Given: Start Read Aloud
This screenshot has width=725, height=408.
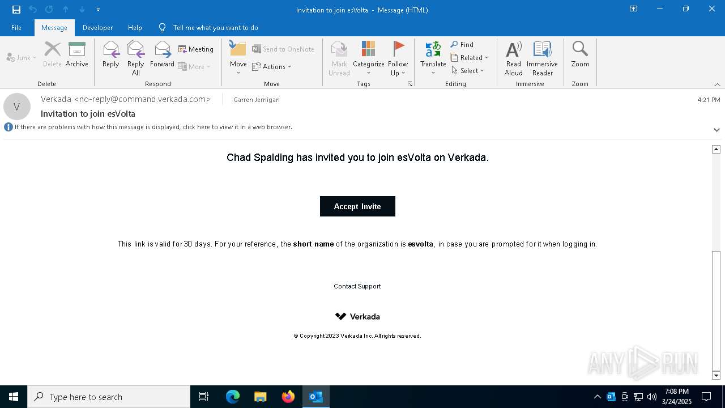Looking at the screenshot, I should click(514, 58).
